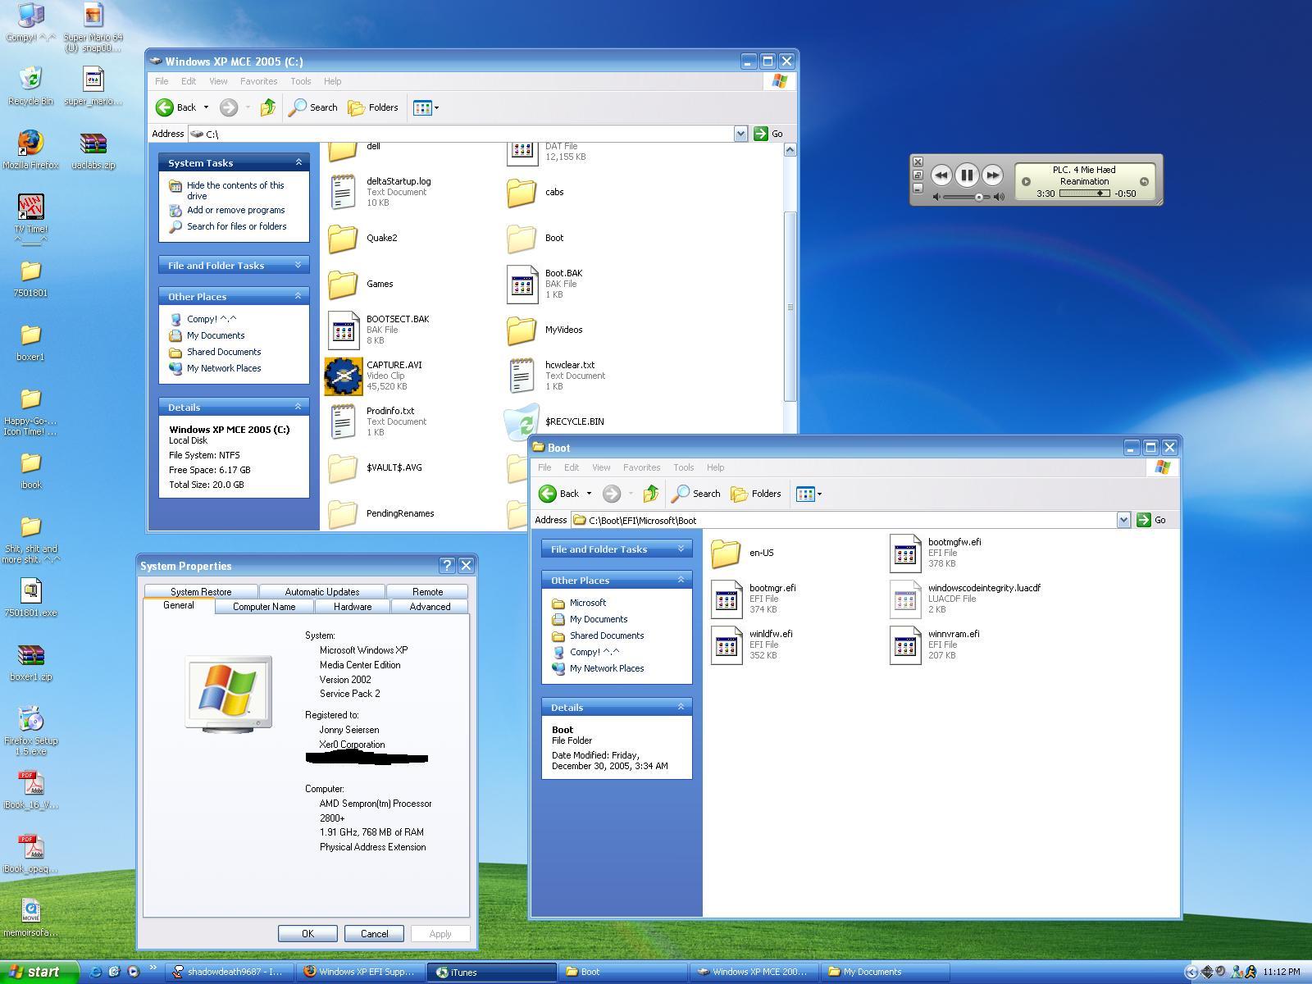
Task: Collapse Other Places panel in C: window
Action: tap(298, 296)
